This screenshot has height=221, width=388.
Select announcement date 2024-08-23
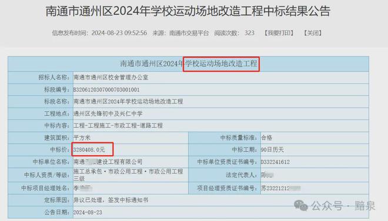coord(88,212)
